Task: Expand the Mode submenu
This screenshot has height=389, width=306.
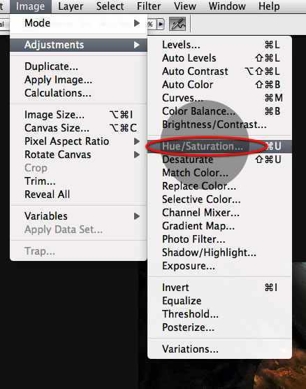Action: 78,23
